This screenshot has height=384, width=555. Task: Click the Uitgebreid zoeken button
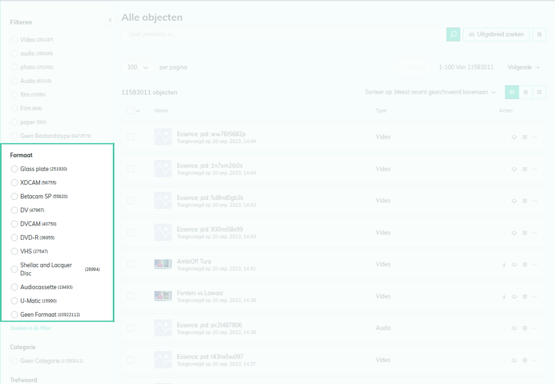[x=496, y=35]
